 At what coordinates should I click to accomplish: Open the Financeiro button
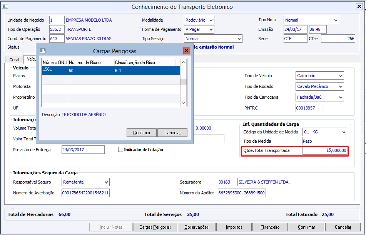[270, 227]
